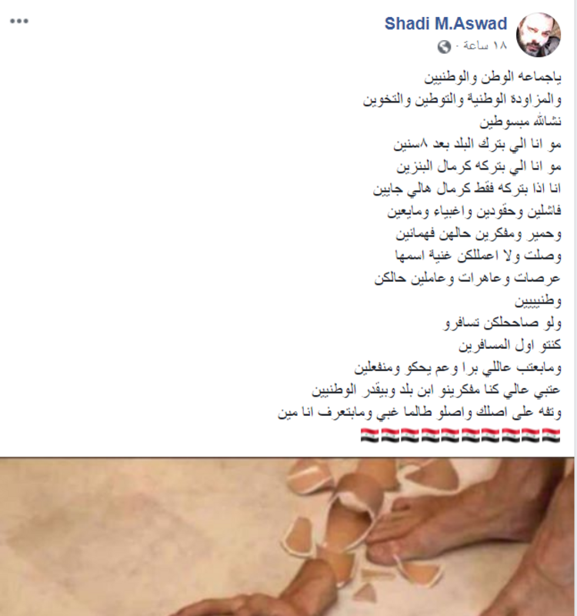Open Shadi M.Aswad's profile via name link
Viewport: 577px width, 616px height.
tap(445, 24)
